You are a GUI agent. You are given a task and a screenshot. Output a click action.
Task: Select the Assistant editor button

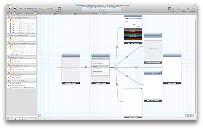[x=173, y=9]
